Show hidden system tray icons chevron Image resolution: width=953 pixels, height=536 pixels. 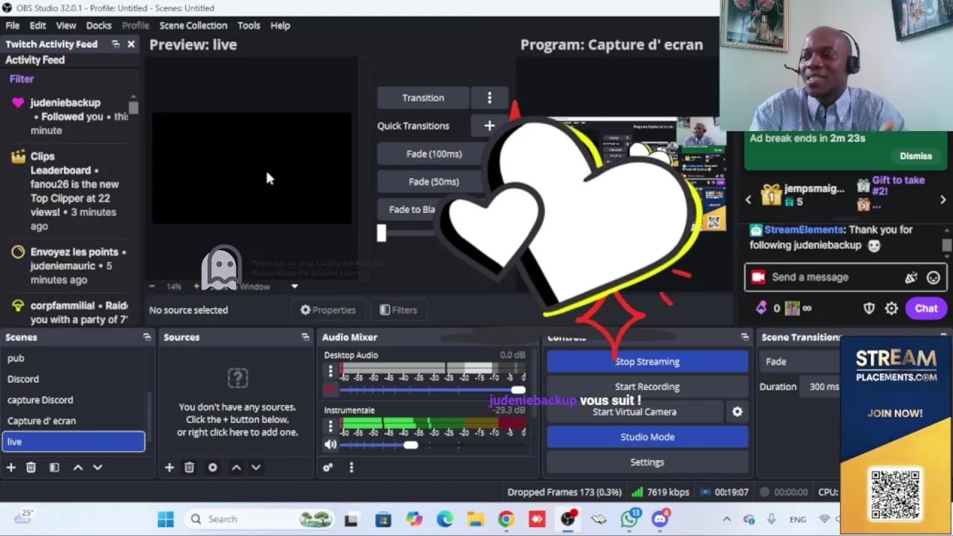[x=727, y=519]
